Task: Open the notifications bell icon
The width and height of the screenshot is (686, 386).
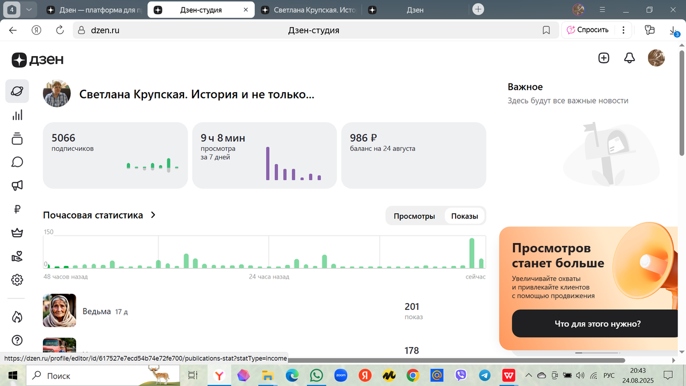Action: [x=629, y=58]
